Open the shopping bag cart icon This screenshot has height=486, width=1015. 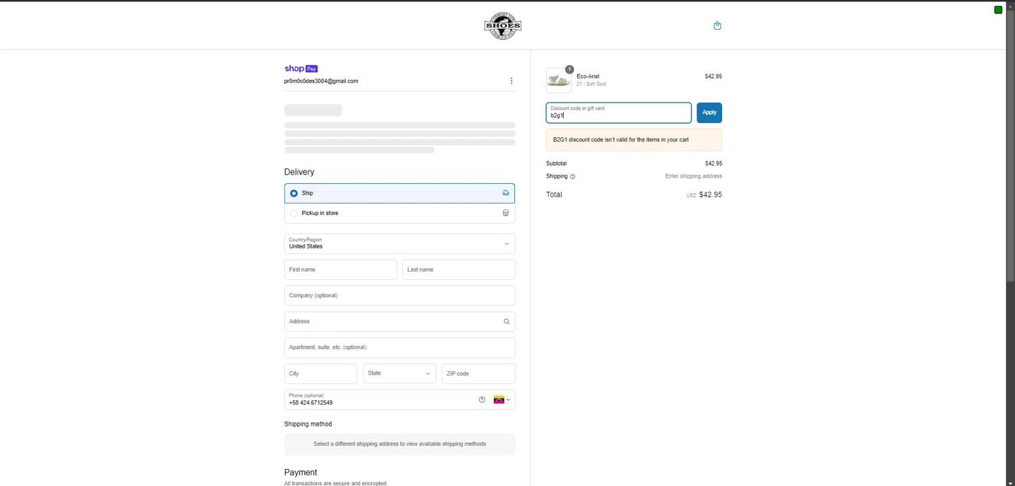[x=717, y=26]
